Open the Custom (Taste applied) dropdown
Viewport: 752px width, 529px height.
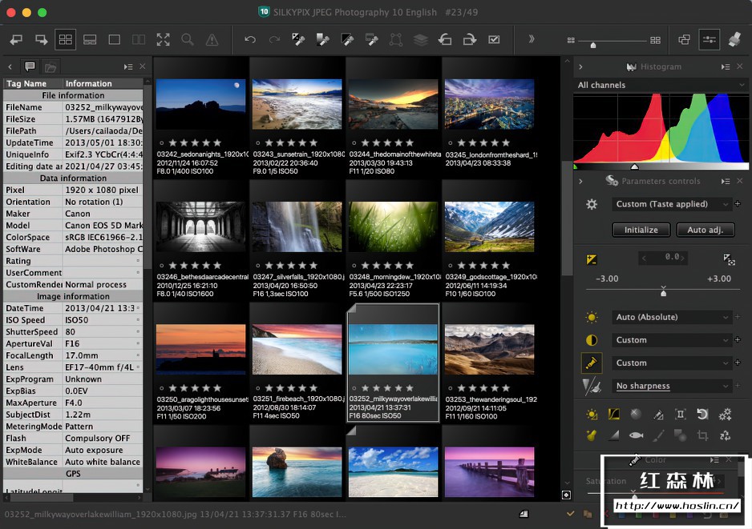672,204
